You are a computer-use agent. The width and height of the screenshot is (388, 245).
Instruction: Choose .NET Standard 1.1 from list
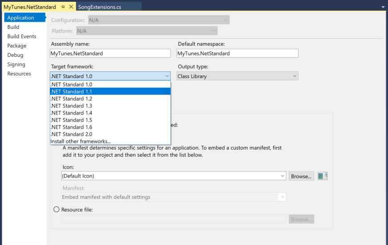(x=110, y=91)
